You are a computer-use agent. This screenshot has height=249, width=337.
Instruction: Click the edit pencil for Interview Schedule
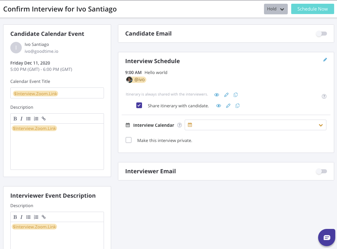[325, 60]
